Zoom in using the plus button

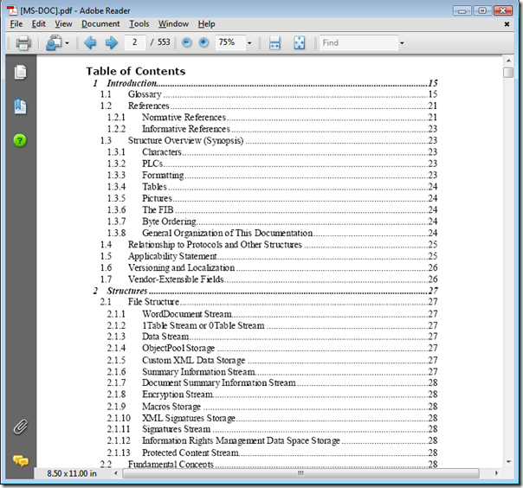pyautogui.click(x=203, y=42)
